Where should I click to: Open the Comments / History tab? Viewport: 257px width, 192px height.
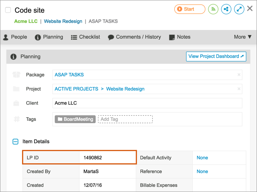pos(134,37)
